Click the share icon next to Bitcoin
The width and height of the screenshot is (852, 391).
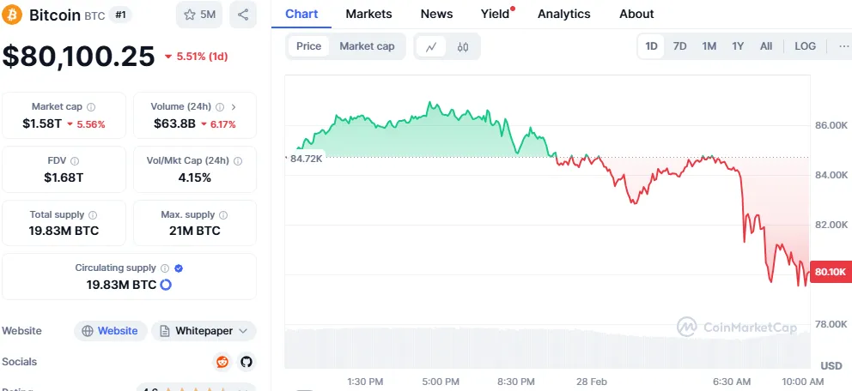243,15
